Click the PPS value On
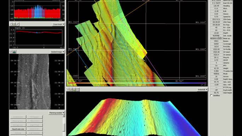 pyautogui.click(x=216, y=66)
